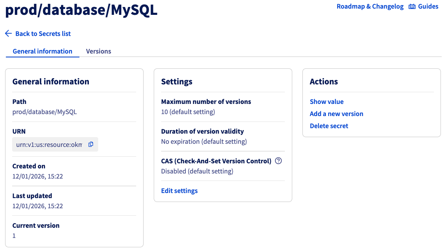Select the General information tab
This screenshot has height=252, width=446.
pyautogui.click(x=42, y=51)
